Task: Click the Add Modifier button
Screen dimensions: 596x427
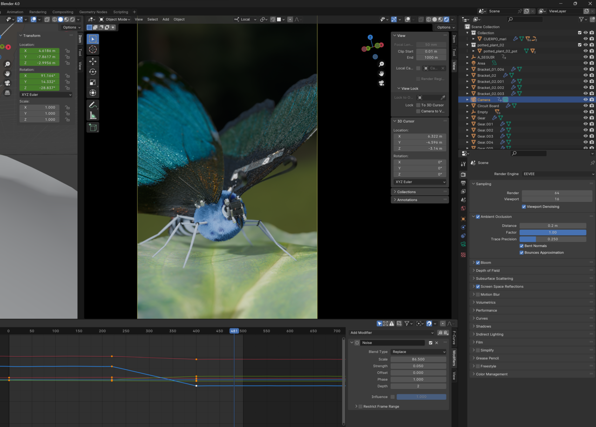Action: (392, 333)
